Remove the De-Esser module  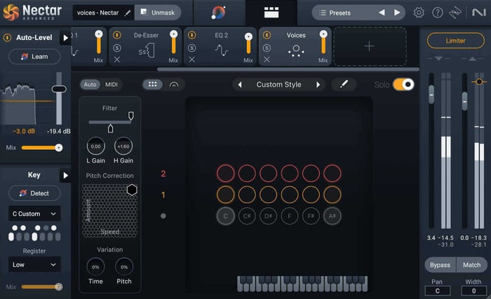(117, 60)
